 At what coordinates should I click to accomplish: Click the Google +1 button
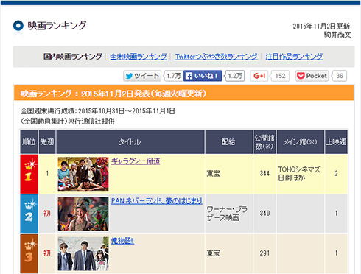click(259, 76)
